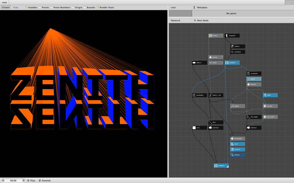Disable the Render Root checkbox
This screenshot has width=294, height=183.
tap(98, 8)
